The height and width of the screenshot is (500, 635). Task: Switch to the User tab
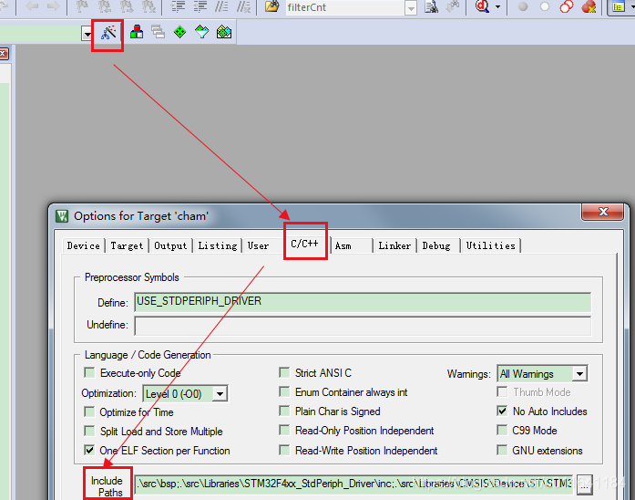tap(258, 245)
